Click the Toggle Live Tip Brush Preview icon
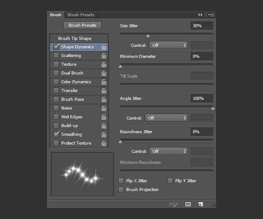 (174, 204)
